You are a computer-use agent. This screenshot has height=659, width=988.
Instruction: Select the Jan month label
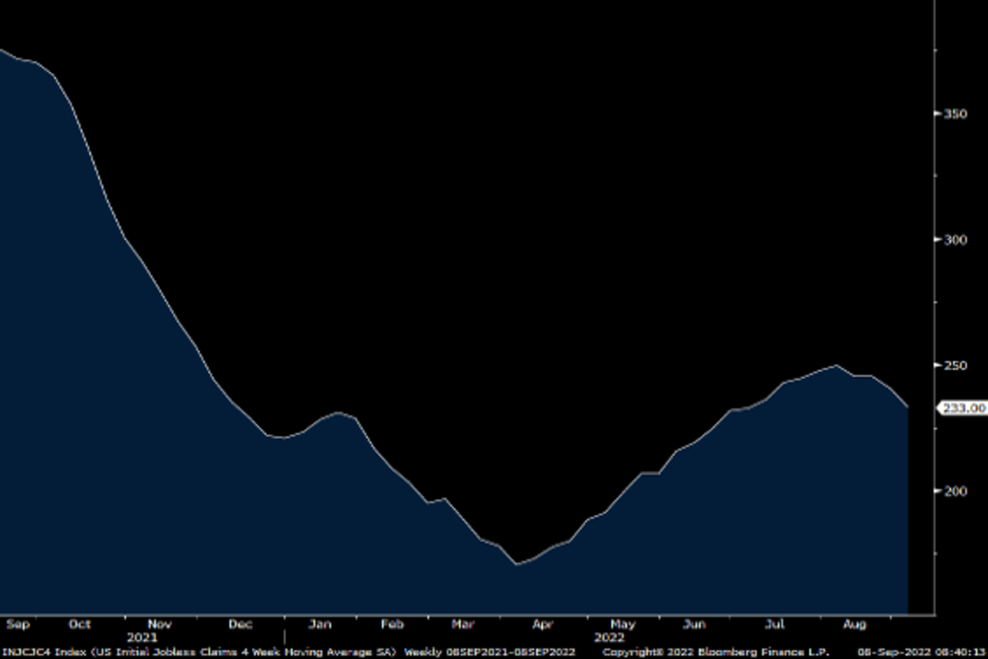[319, 624]
